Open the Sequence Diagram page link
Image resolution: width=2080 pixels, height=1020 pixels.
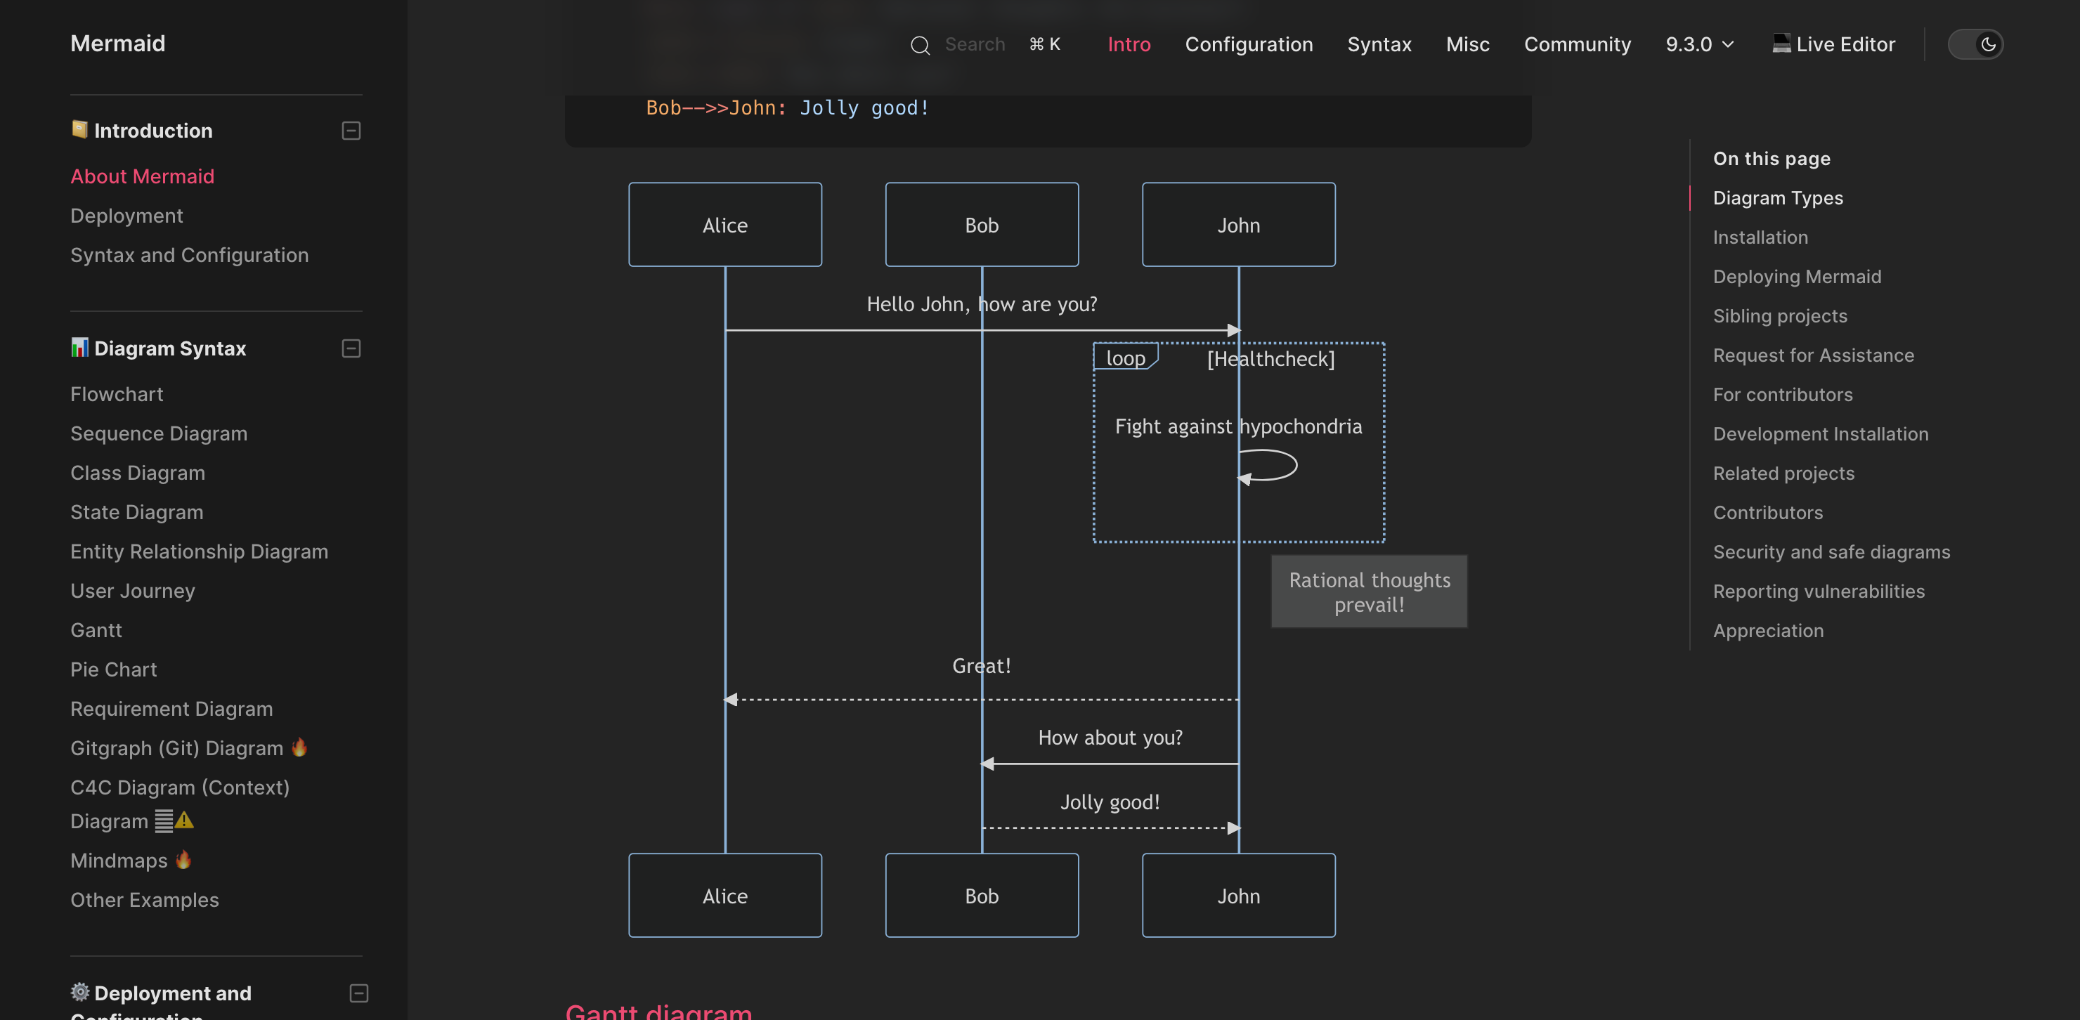coord(158,433)
